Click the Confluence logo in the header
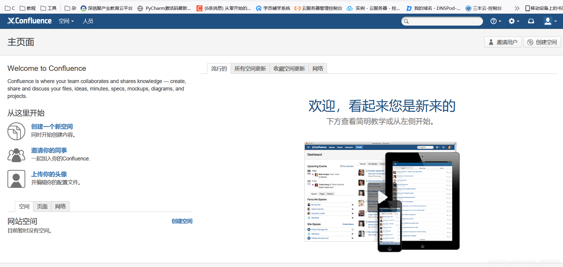The image size is (563, 267). [29, 21]
